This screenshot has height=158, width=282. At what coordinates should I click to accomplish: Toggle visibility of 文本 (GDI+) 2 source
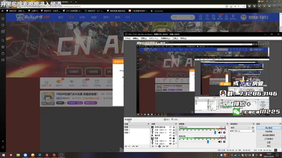tap(170, 141)
